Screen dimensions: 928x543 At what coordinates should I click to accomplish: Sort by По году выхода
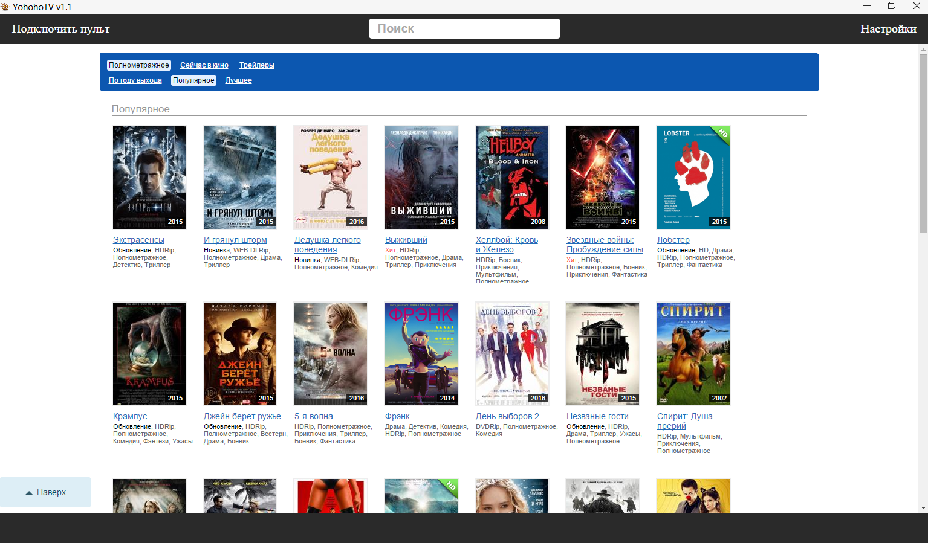135,80
